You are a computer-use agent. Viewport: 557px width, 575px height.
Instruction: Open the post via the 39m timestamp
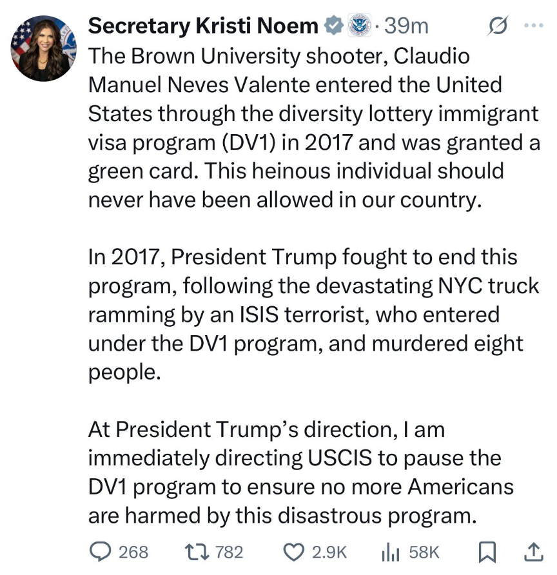(x=406, y=26)
